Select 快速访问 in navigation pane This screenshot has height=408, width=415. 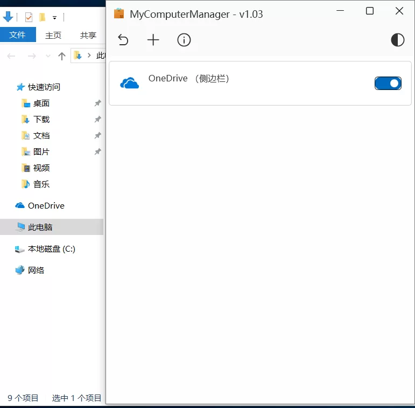pyautogui.click(x=44, y=87)
